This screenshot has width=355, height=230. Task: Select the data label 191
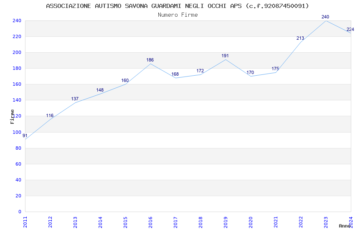tap(225, 56)
